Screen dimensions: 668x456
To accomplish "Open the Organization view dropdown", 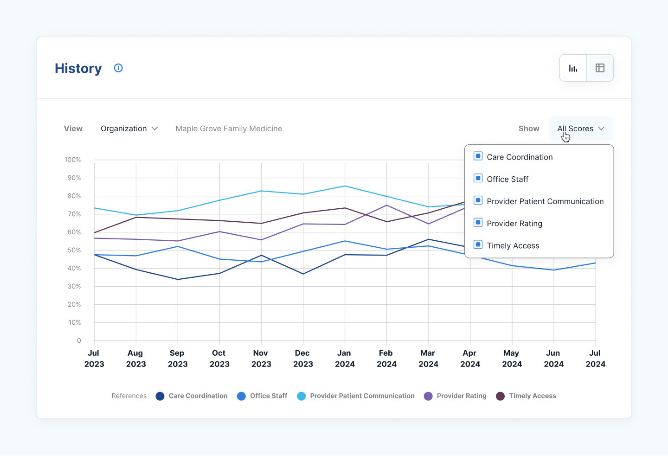I will click(x=129, y=128).
